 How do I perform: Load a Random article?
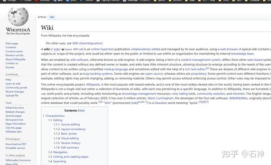[14, 55]
